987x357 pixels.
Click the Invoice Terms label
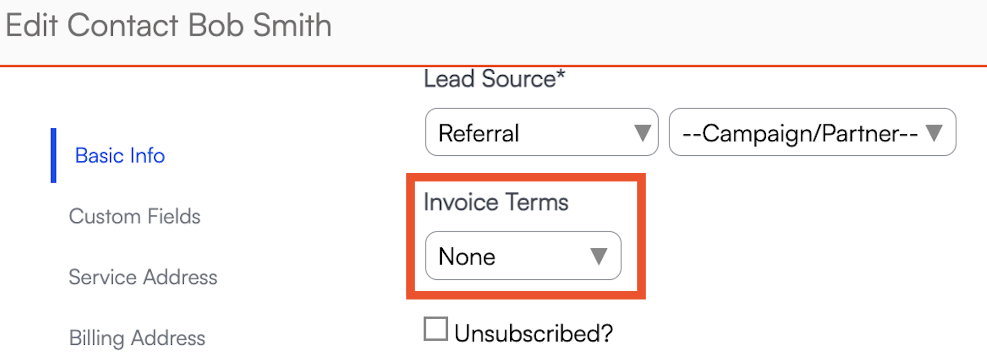(496, 202)
